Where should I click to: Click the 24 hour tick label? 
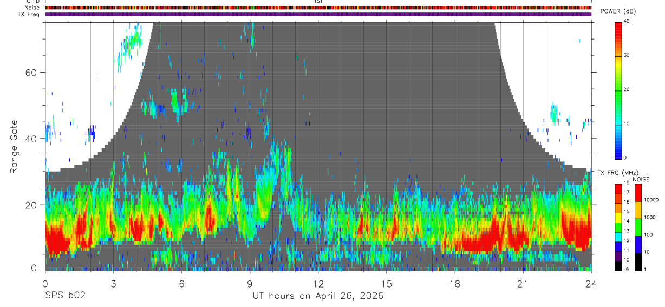[x=591, y=284]
